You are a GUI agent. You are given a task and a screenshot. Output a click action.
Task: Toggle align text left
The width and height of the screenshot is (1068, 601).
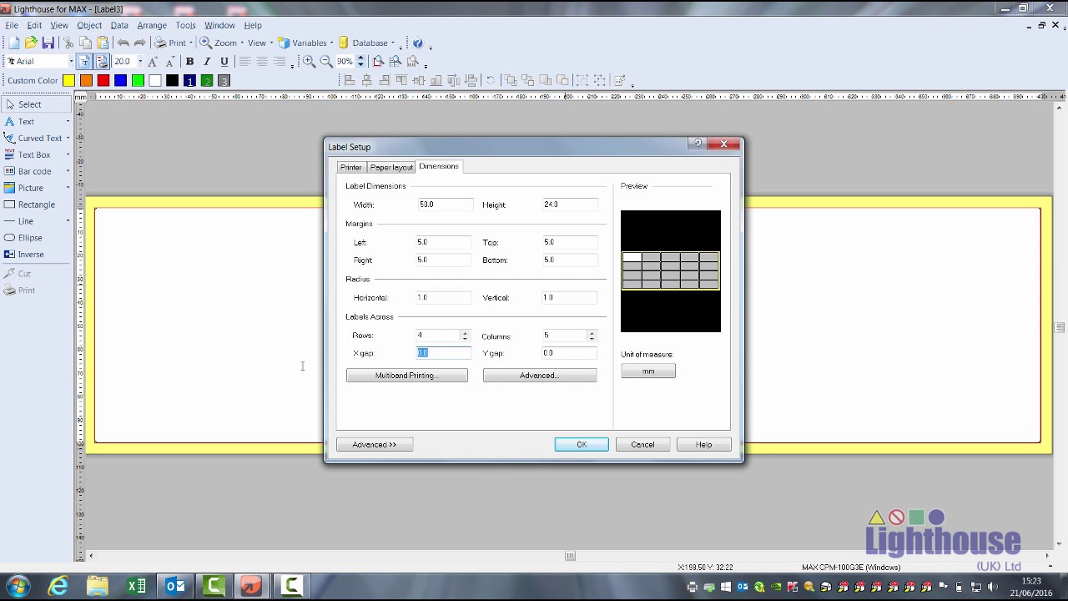click(x=244, y=62)
